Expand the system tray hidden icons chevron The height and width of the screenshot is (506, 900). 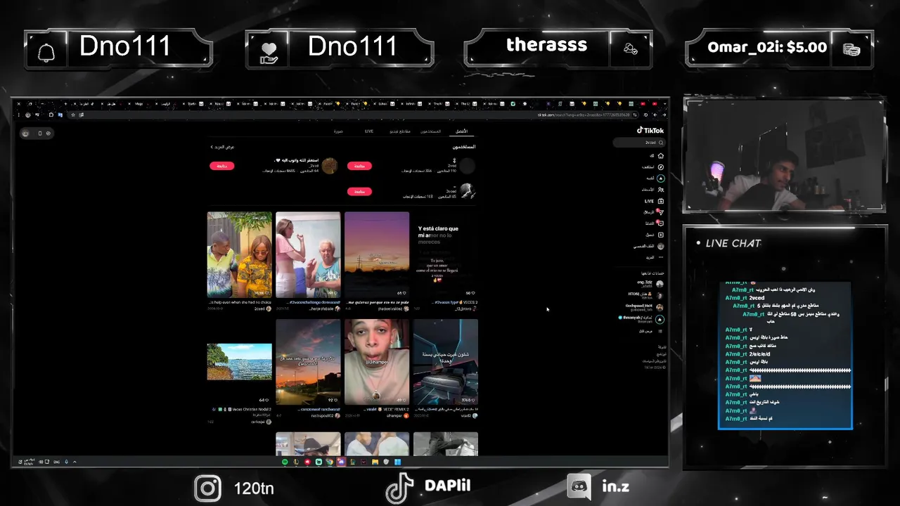[x=75, y=462]
